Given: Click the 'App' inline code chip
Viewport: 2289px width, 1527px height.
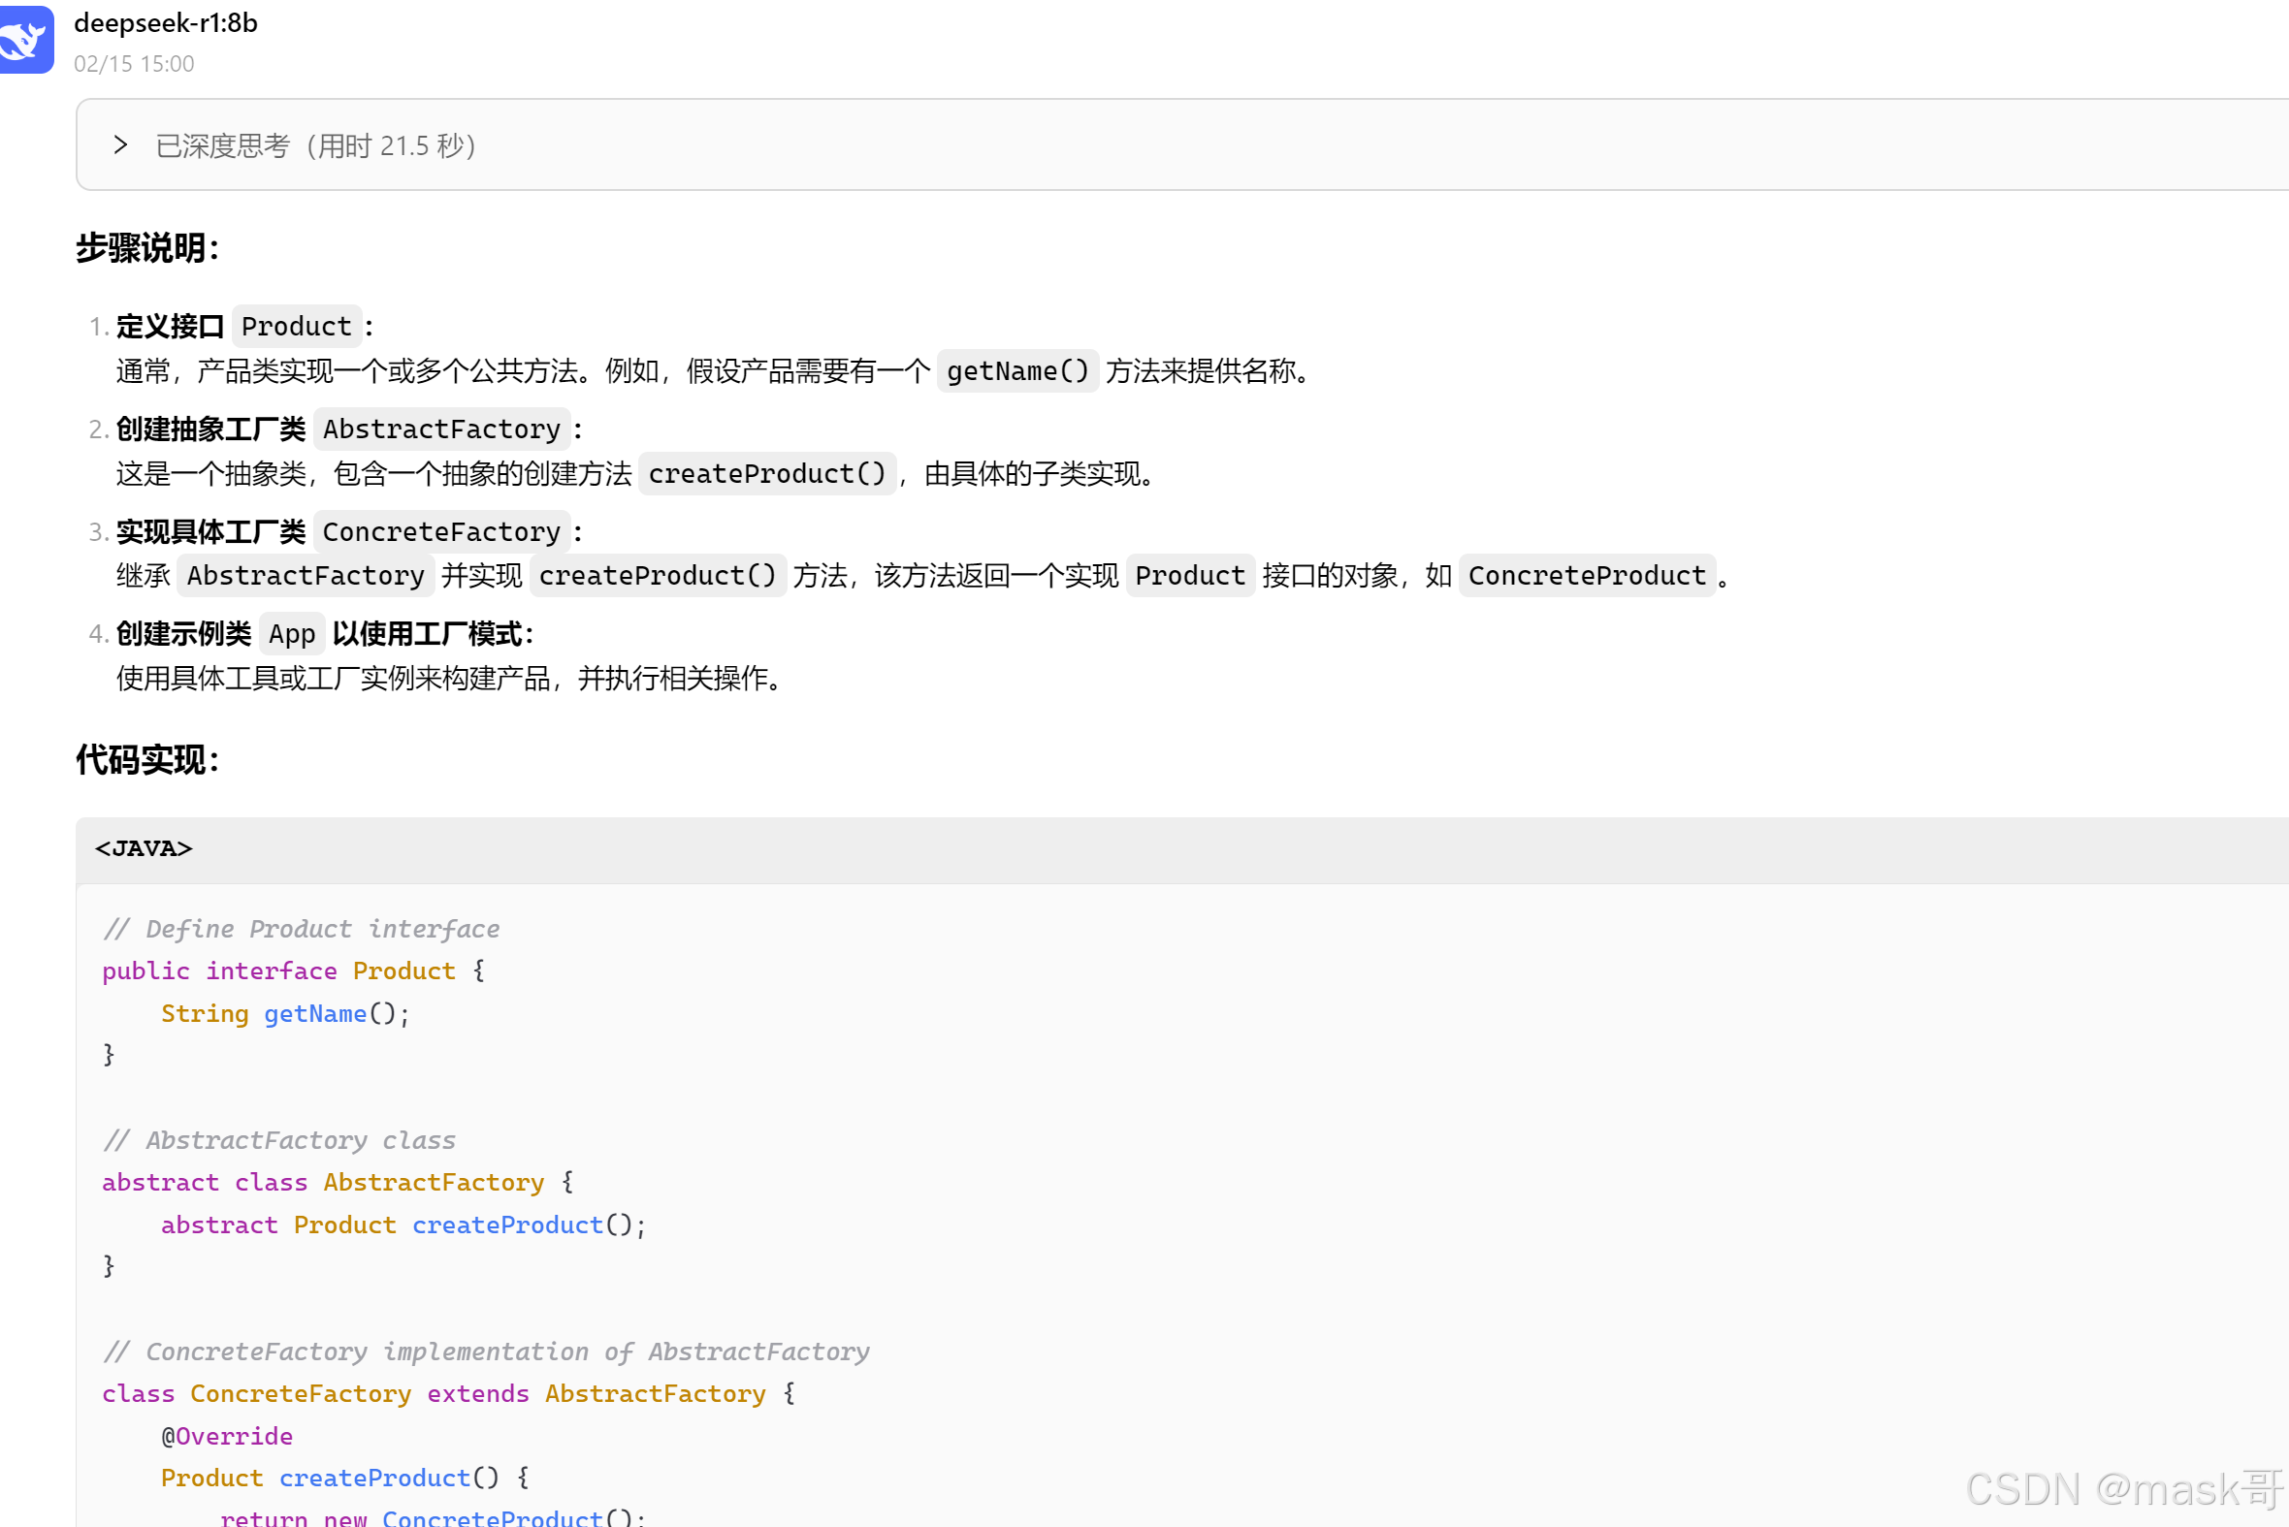Looking at the screenshot, I should coord(292,634).
